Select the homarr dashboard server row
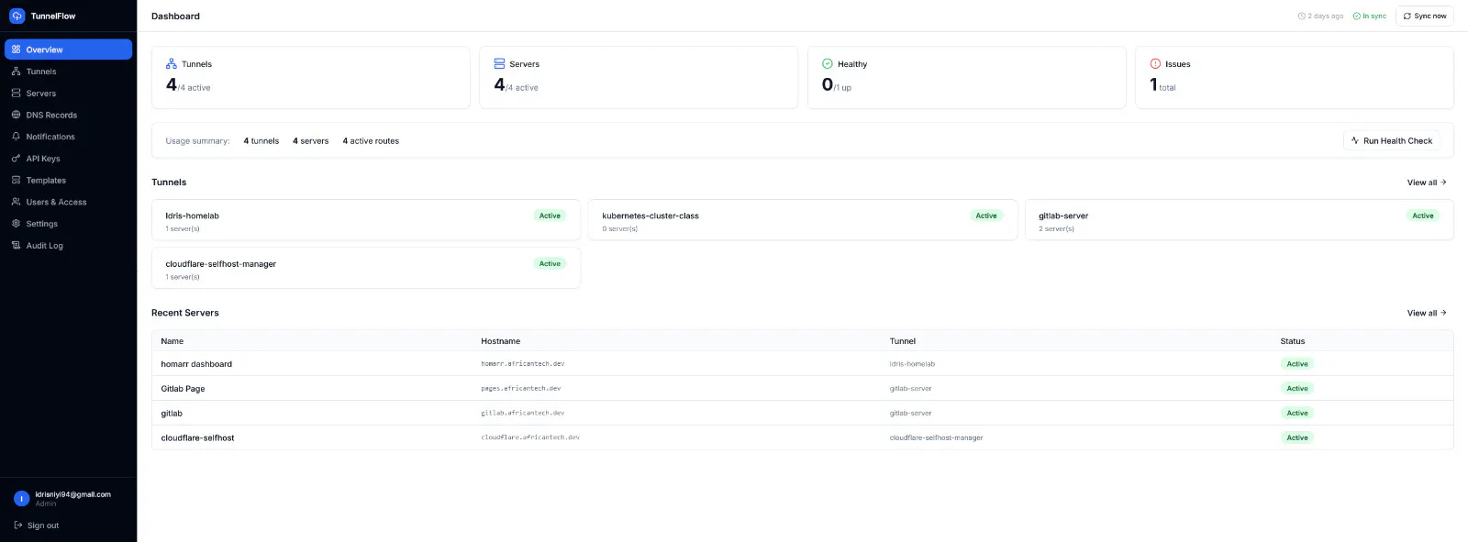Viewport: 1468px width, 542px height. (803, 364)
